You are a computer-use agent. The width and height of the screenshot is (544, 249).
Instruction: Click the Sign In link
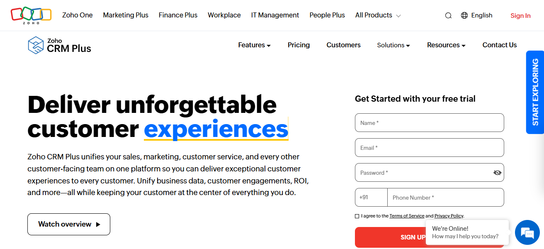520,15
